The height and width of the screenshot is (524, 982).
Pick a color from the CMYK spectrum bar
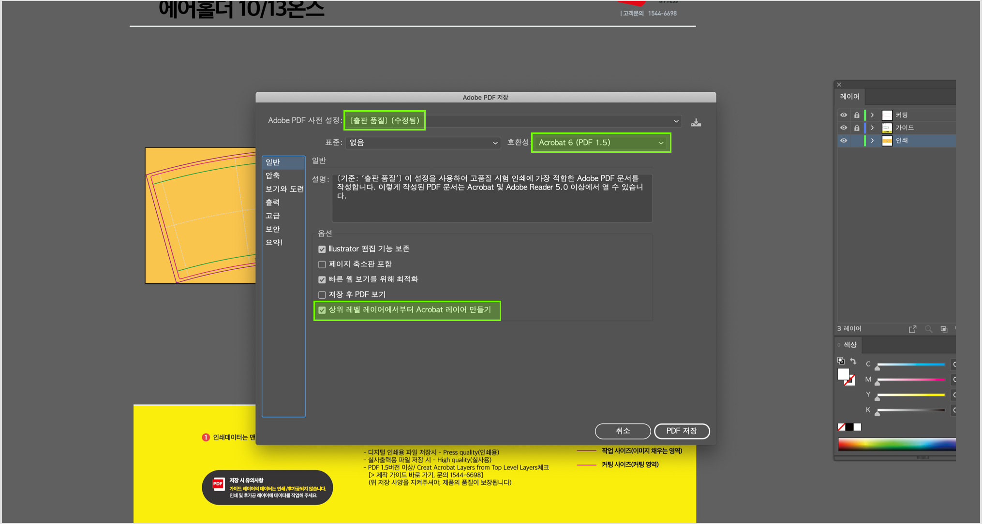[x=896, y=444]
